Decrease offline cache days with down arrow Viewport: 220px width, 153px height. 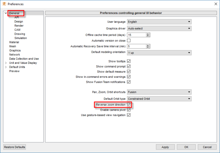[x=148, y=36]
